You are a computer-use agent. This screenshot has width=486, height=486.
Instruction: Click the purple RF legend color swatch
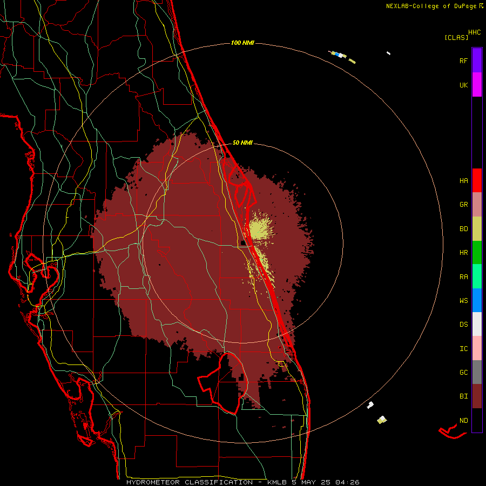477,60
